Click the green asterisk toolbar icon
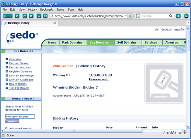 (178, 16)
